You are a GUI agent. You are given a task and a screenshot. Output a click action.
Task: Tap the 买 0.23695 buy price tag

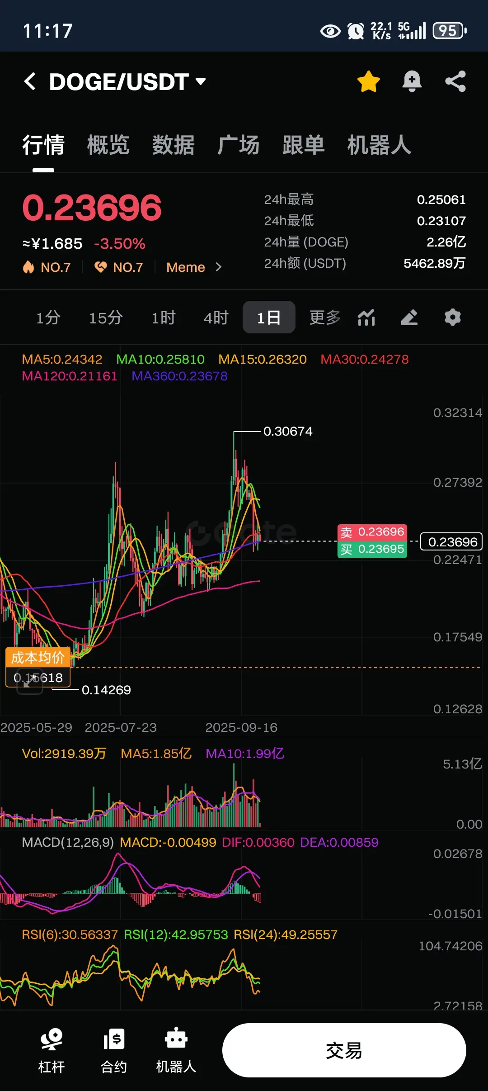tap(372, 549)
